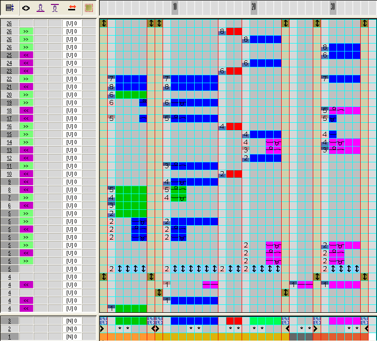Select the red double-arrow toolbar icon
The height and width of the screenshot is (341, 377).
click(72, 8)
